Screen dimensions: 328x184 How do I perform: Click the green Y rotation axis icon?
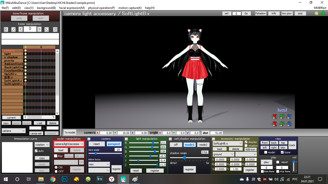click(282, 117)
